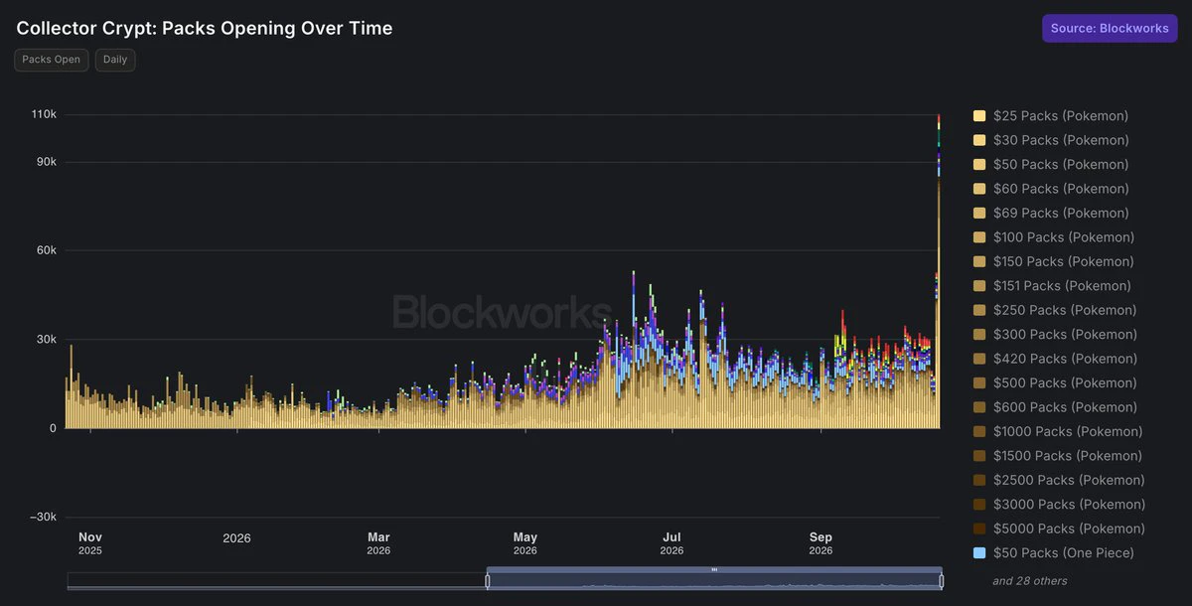
Task: Toggle $60 Packs (Pokemon) series visibility
Action: point(1051,189)
